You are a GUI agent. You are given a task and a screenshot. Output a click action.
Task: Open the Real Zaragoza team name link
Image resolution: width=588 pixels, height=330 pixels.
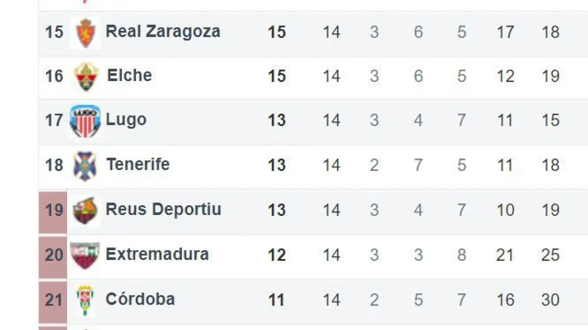(x=163, y=31)
